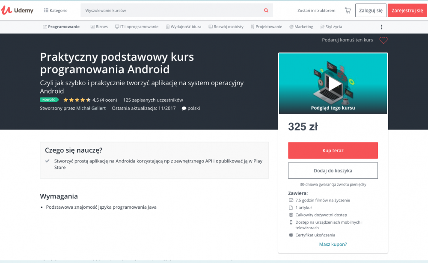Click Ostatnia aktualizacja: 11/2017 text
This screenshot has height=263, width=428.
pyautogui.click(x=143, y=108)
